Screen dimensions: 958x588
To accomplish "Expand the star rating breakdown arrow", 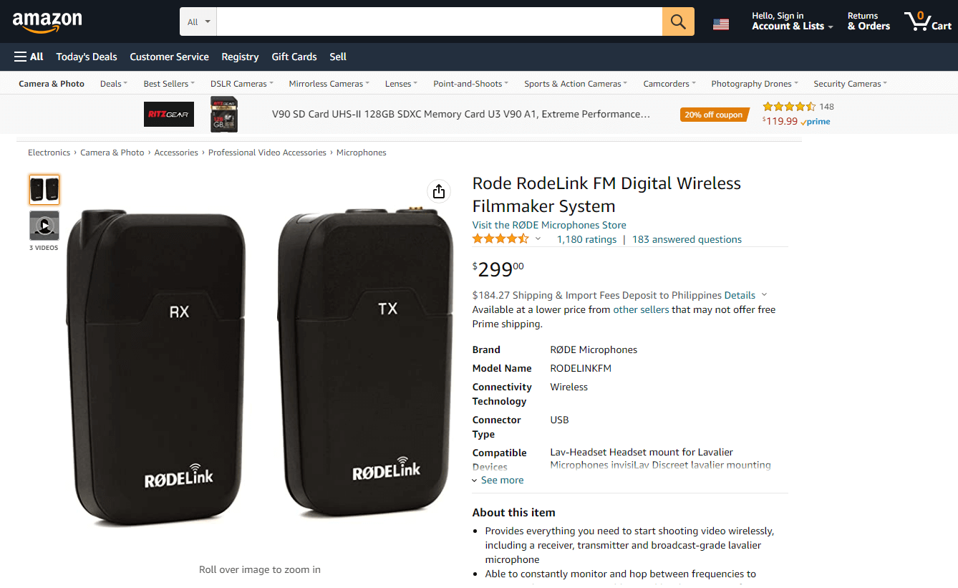I will (x=538, y=238).
